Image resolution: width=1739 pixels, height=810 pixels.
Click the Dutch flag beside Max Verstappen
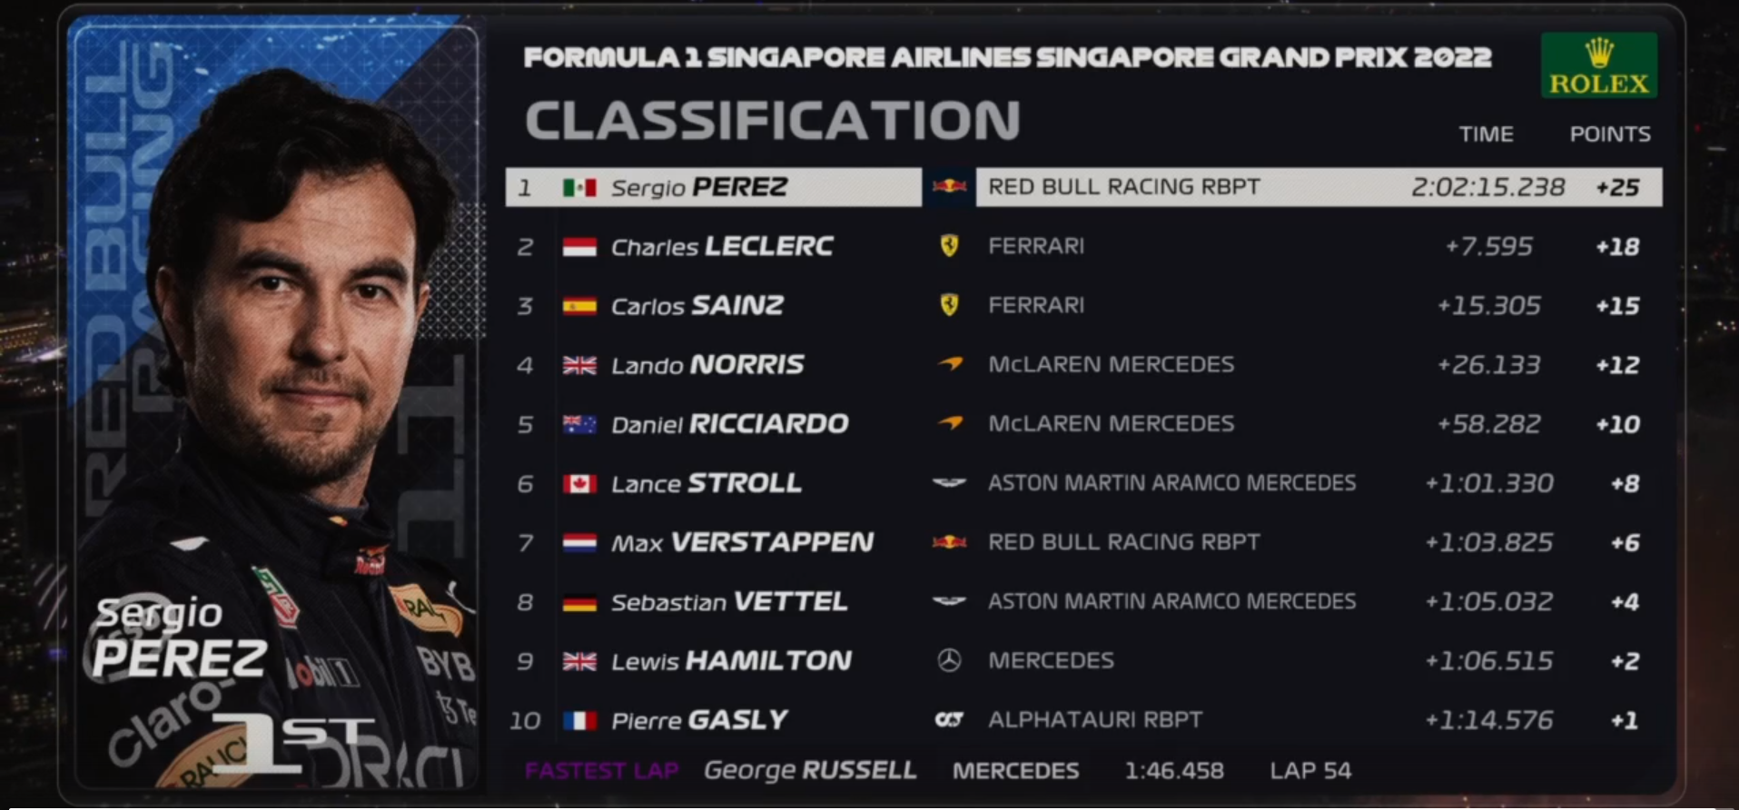pos(579,543)
